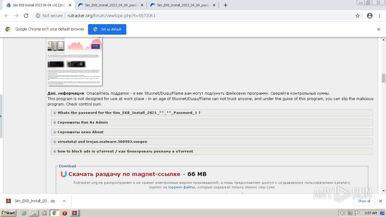The height and width of the screenshot is (217, 386).
Task: Click the magnet link icon
Action: pos(63,174)
